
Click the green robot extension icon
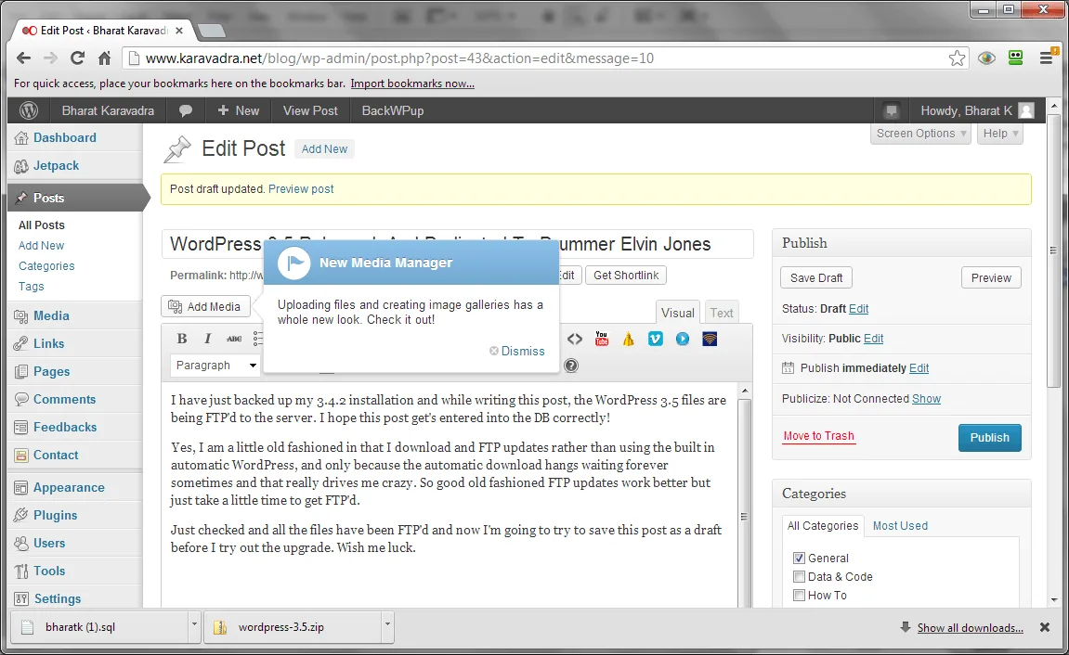[1016, 58]
